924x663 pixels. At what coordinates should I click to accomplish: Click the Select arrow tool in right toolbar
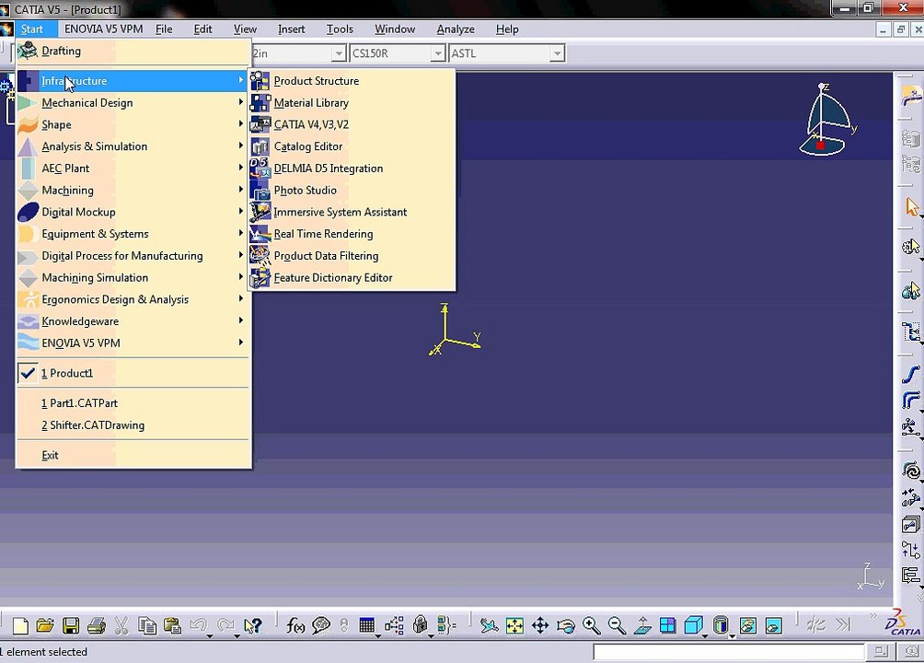click(x=911, y=207)
